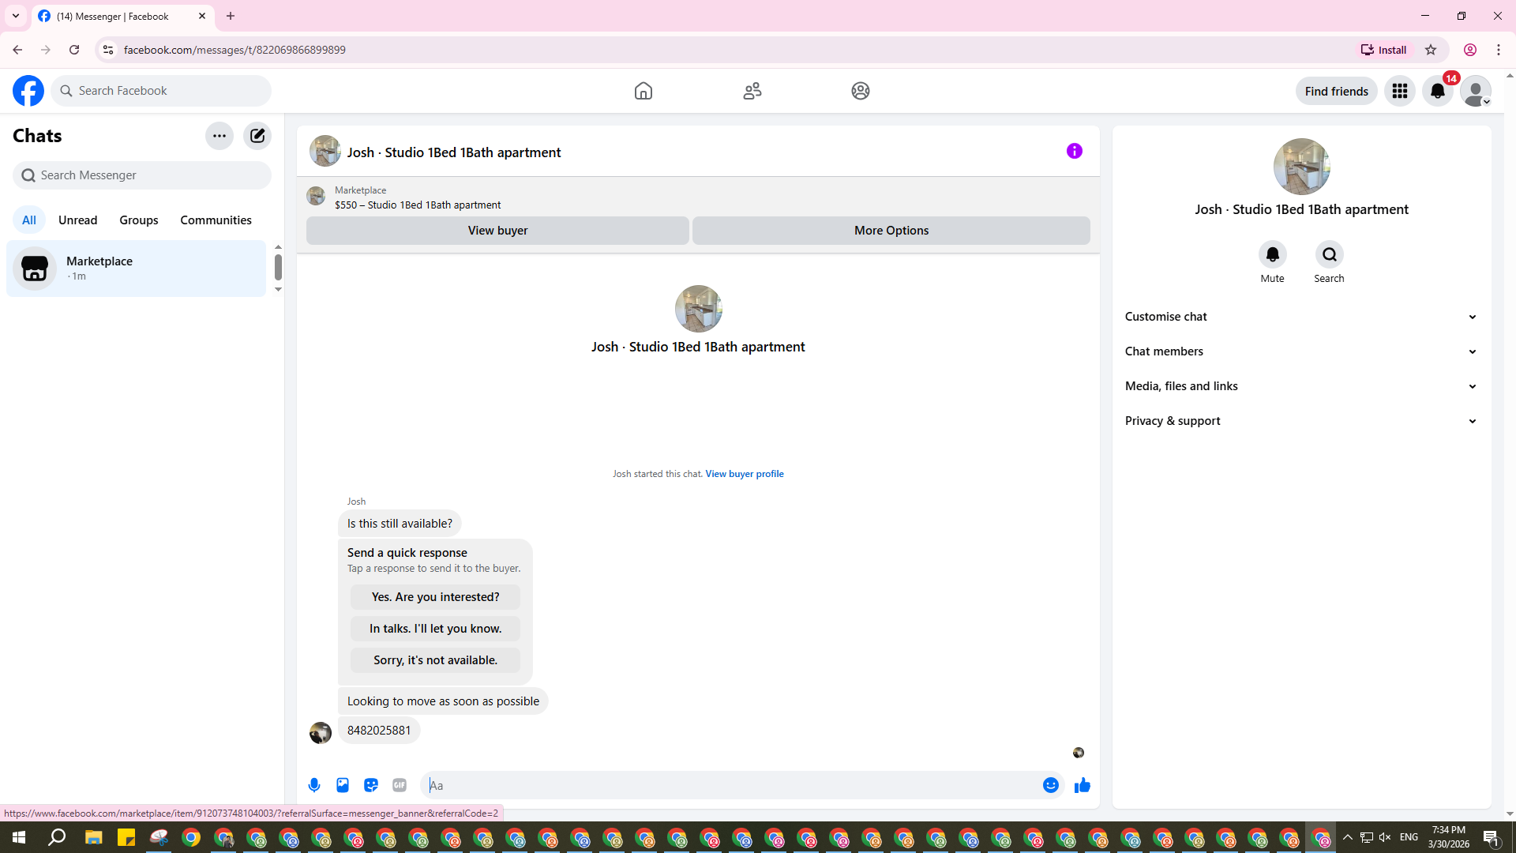Open the Facebook notifications bell
The height and width of the screenshot is (853, 1516).
[x=1437, y=92]
